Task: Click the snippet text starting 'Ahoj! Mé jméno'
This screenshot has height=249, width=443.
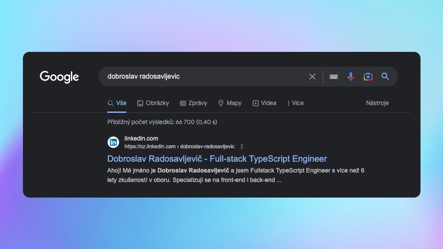Action: coord(236,175)
